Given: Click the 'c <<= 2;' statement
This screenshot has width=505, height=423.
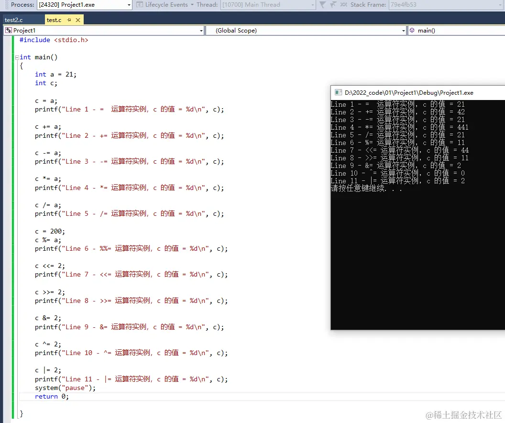Looking at the screenshot, I should tap(50, 266).
